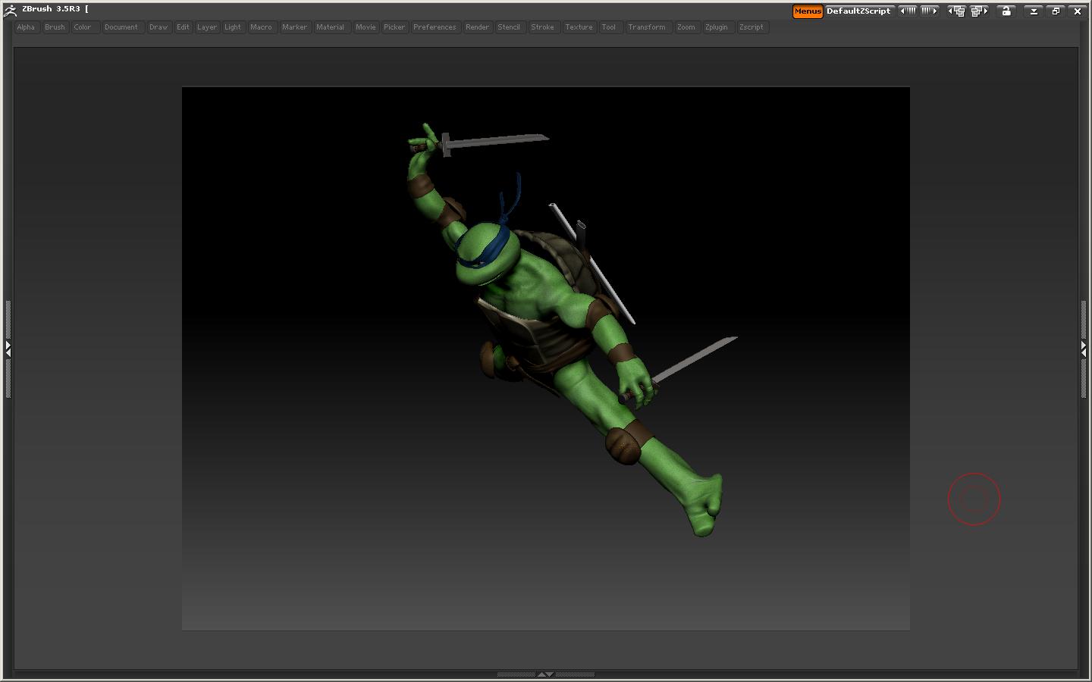
Task: Open the Brush menu
Action: coord(55,27)
